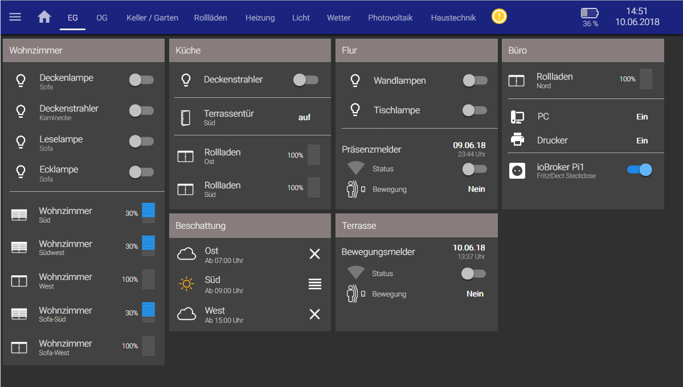Adjust the Büro Rollladen Nord level bar
Image resolution: width=683 pixels, height=387 pixels.
click(x=646, y=79)
